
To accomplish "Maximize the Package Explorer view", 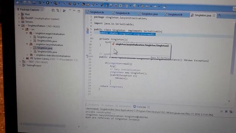I will 79,11.
